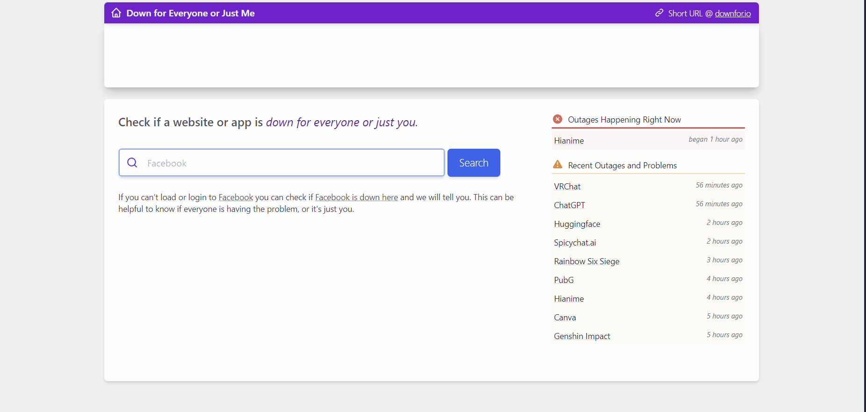Open the current Hianime outage entry

(x=569, y=141)
